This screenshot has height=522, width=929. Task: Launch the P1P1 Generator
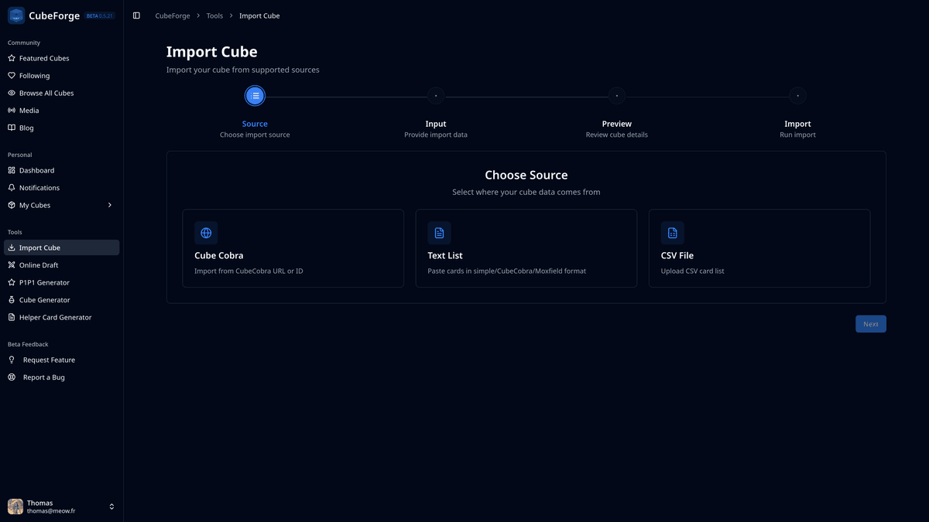(48, 281)
